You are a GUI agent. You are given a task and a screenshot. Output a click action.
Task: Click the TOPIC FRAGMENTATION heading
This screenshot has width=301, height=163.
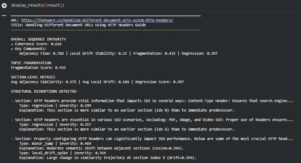[31, 63]
